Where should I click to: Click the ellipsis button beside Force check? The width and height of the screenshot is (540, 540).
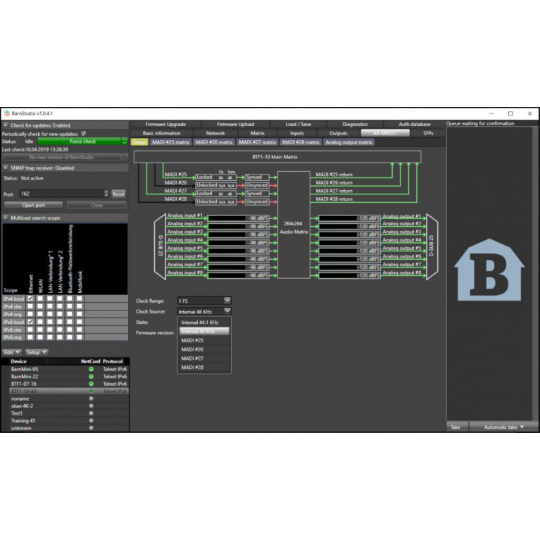(x=125, y=142)
